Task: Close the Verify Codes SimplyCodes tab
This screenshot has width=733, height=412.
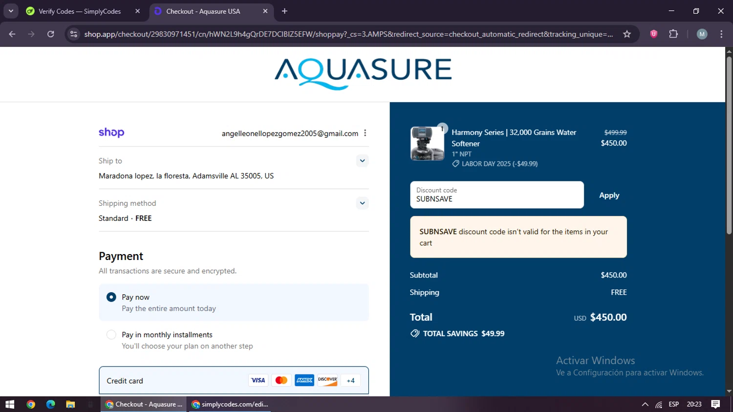Action: tap(137, 11)
